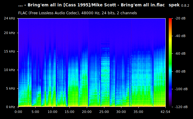Viewport: 193px width, 119px height.
Task: Click the '30:00' time axis label
Action: (121, 112)
